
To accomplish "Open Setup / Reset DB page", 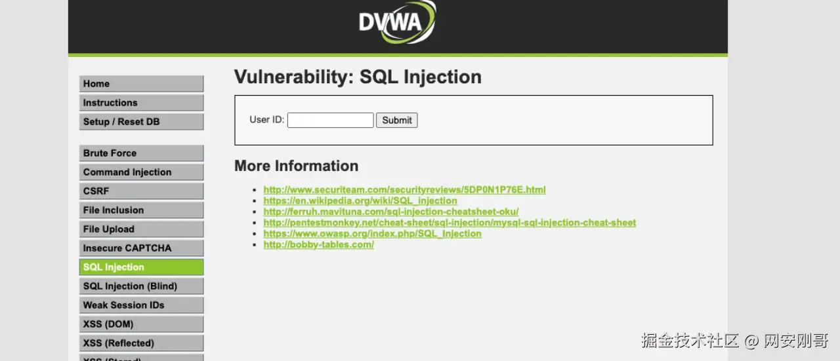I will tap(141, 122).
